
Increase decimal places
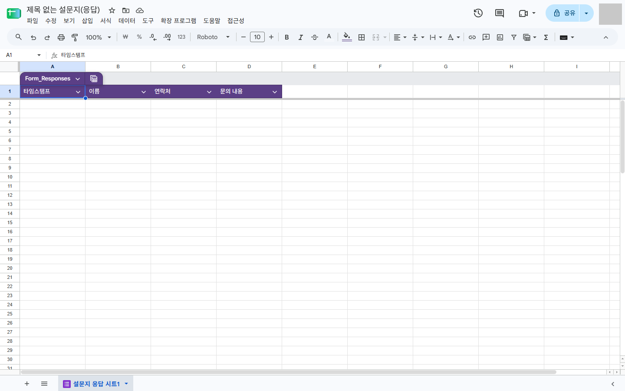coord(167,37)
